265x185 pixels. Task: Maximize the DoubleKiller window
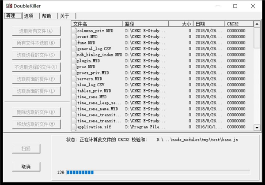[235, 6]
